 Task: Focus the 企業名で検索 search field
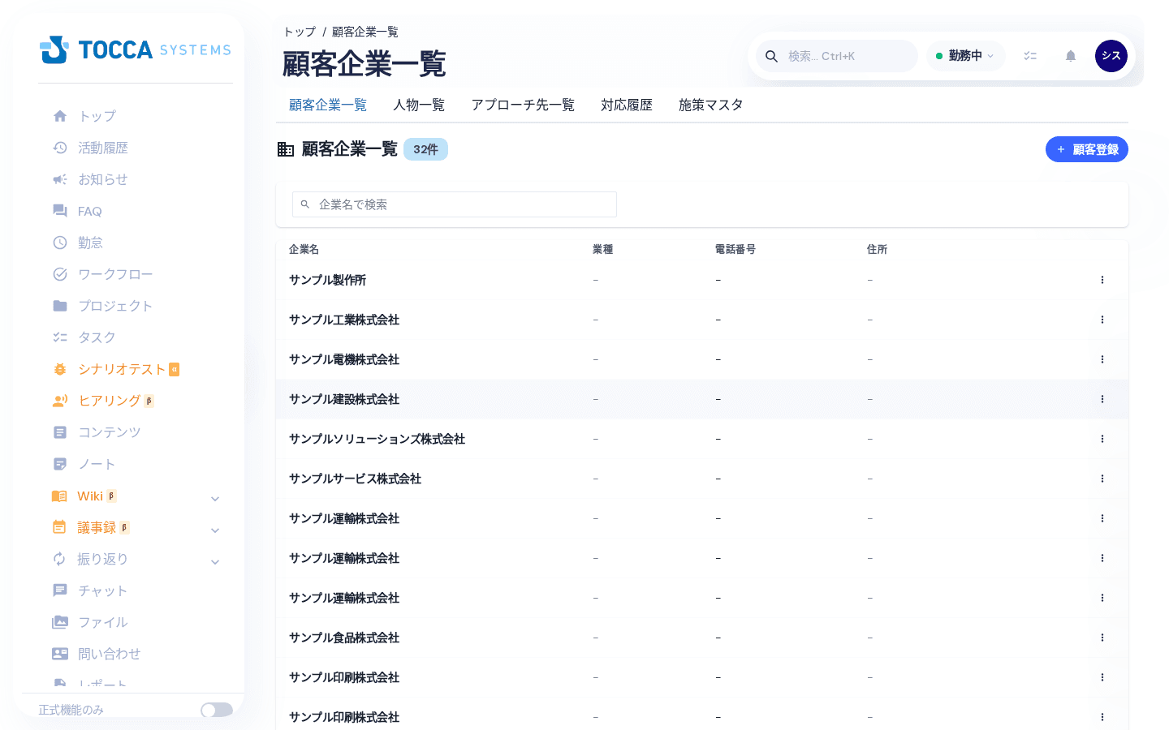click(x=455, y=204)
